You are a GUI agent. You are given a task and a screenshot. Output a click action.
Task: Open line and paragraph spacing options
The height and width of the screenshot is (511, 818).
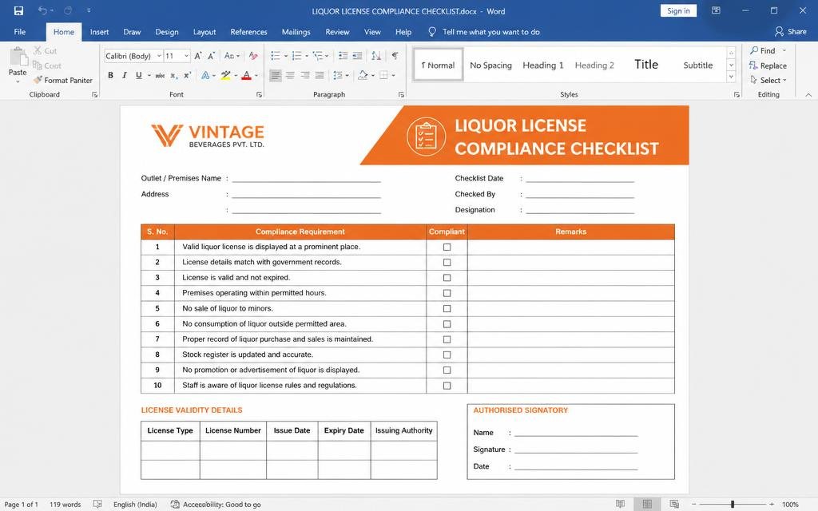[x=340, y=75]
